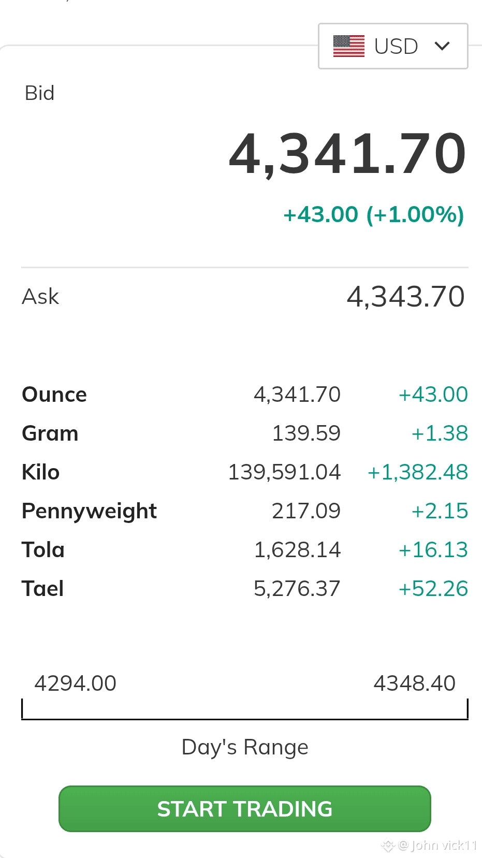Expand the currency selector chevron arrow

tap(442, 46)
